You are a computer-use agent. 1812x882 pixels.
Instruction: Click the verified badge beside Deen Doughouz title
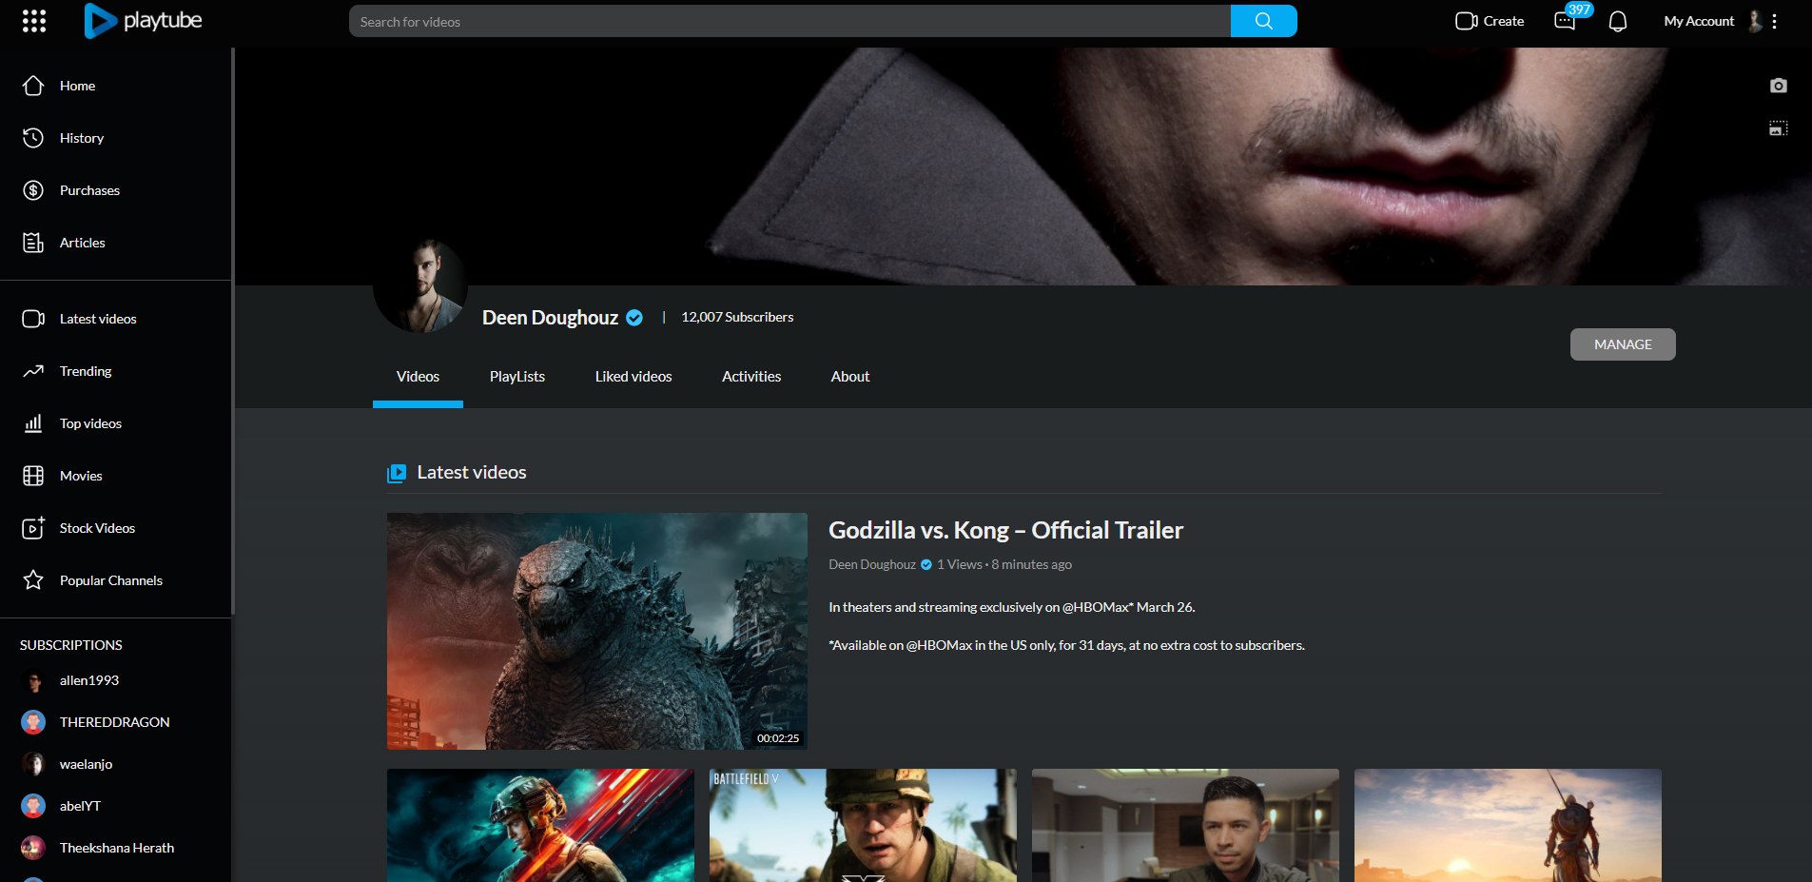tap(634, 318)
